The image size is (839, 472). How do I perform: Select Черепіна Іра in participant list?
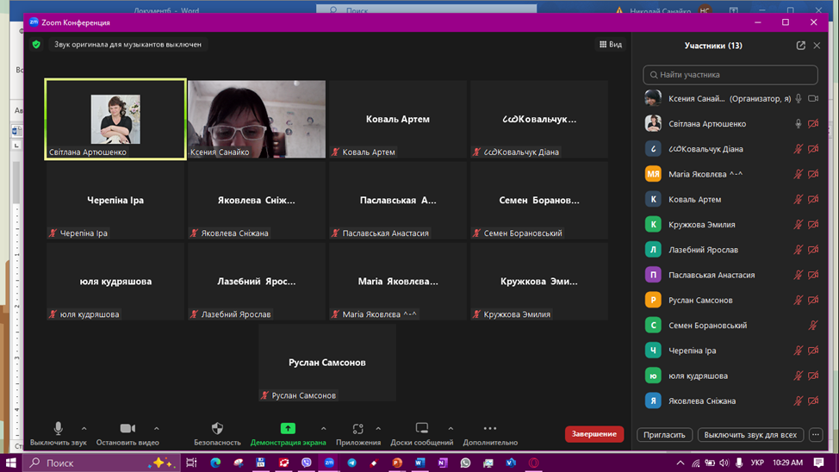[x=730, y=350]
